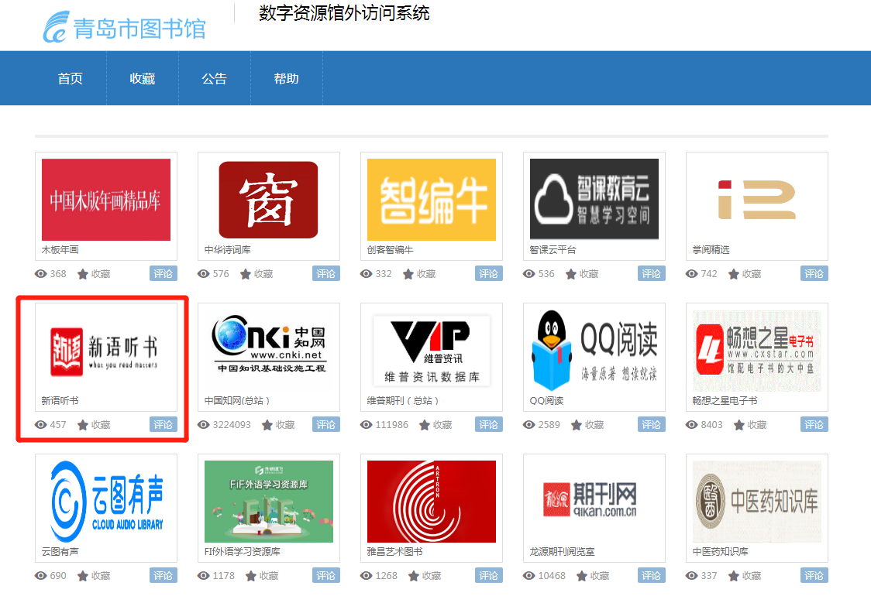The image size is (871, 603).
Task: Click the 龙源期刊阅览室 title text
Action: [562, 551]
